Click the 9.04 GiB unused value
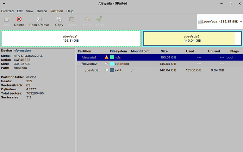The height and width of the screenshot is (152, 243). click(x=217, y=70)
